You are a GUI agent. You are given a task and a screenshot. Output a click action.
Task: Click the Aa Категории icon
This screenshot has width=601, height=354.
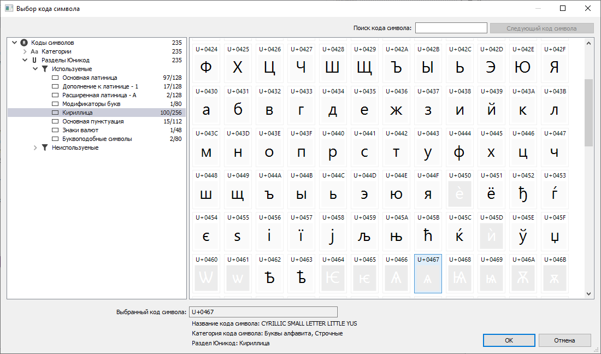pos(34,51)
